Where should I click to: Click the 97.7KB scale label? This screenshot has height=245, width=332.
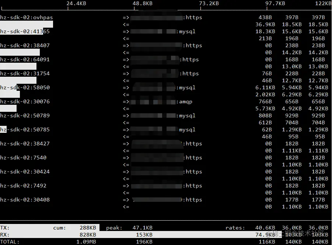[275, 3]
